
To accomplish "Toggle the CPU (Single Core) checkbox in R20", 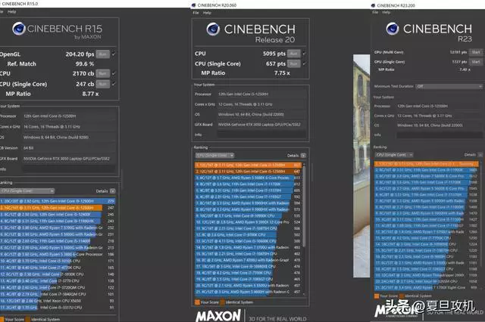I will (x=305, y=64).
